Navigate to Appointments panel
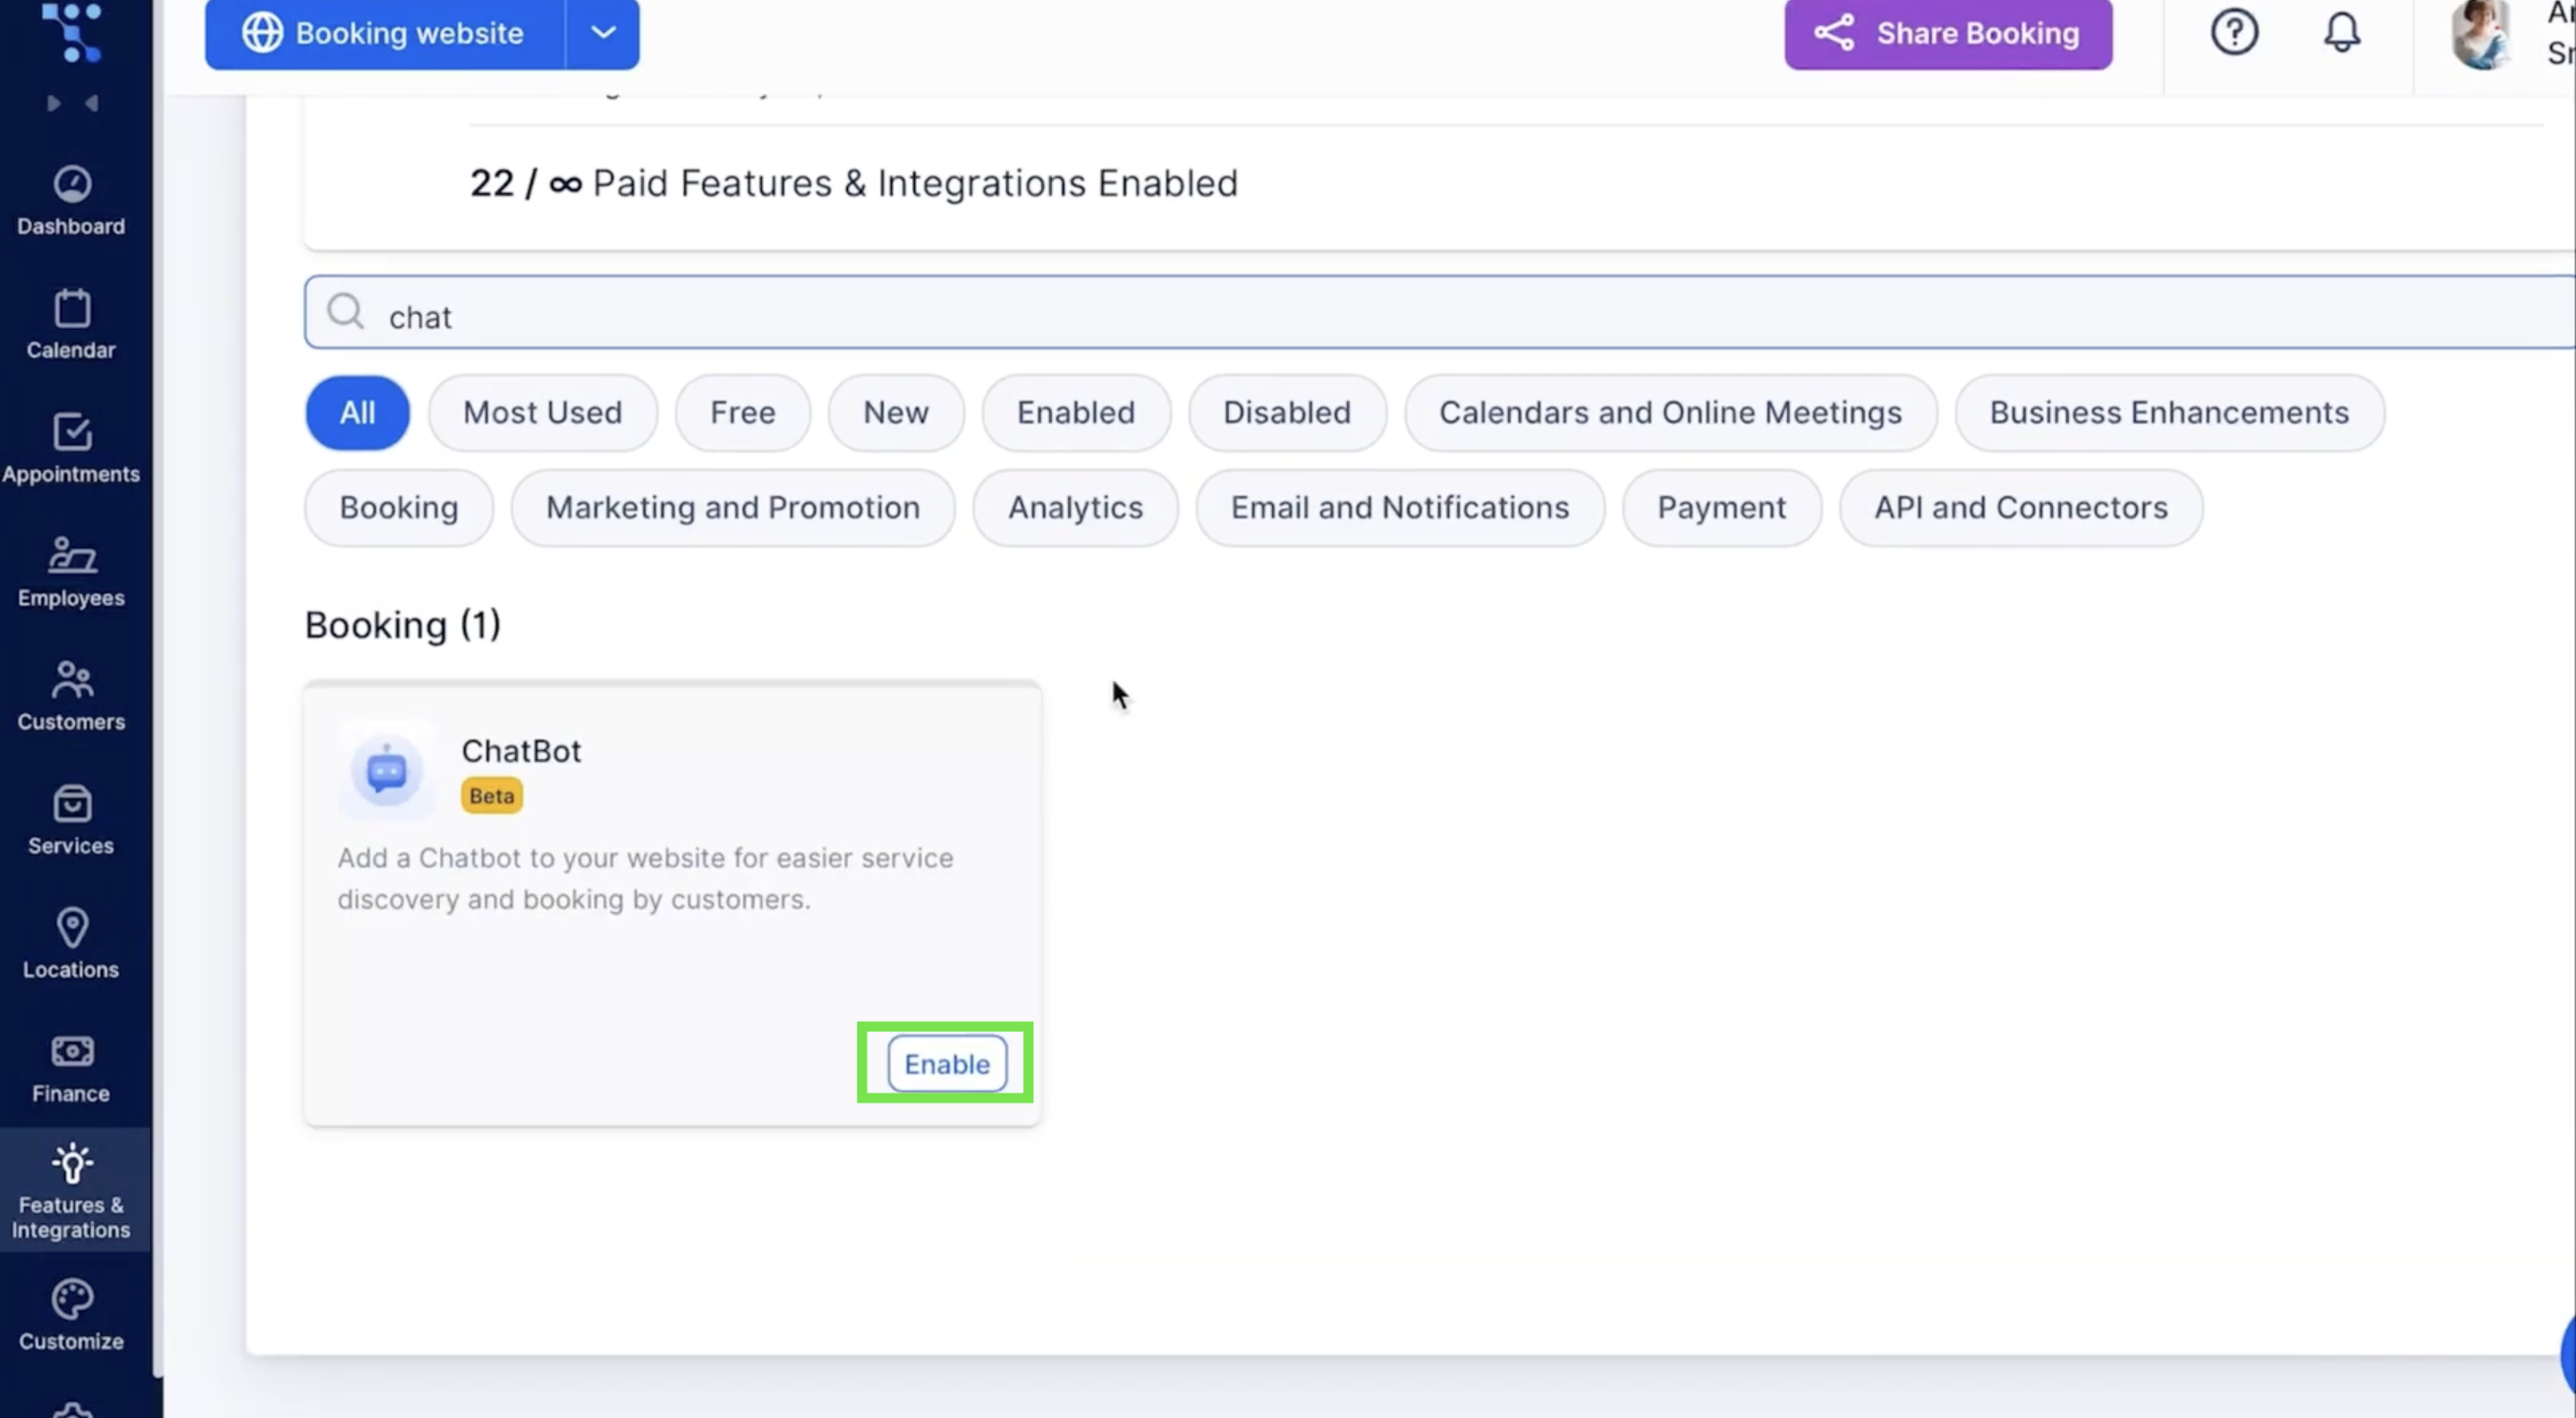 click(x=72, y=445)
